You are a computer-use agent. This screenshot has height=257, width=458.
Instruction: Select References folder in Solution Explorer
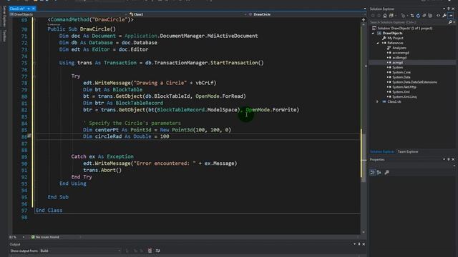click(395, 43)
